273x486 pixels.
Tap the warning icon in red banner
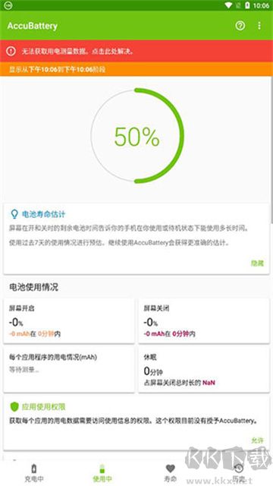[11, 51]
